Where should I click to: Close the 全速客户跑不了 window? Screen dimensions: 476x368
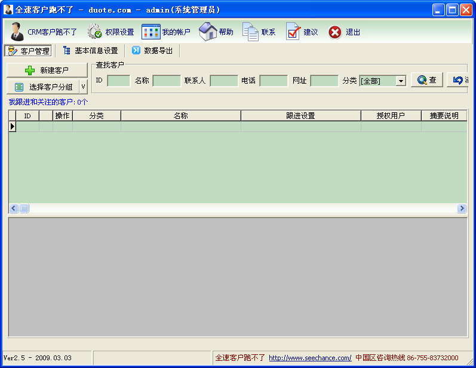(466, 10)
